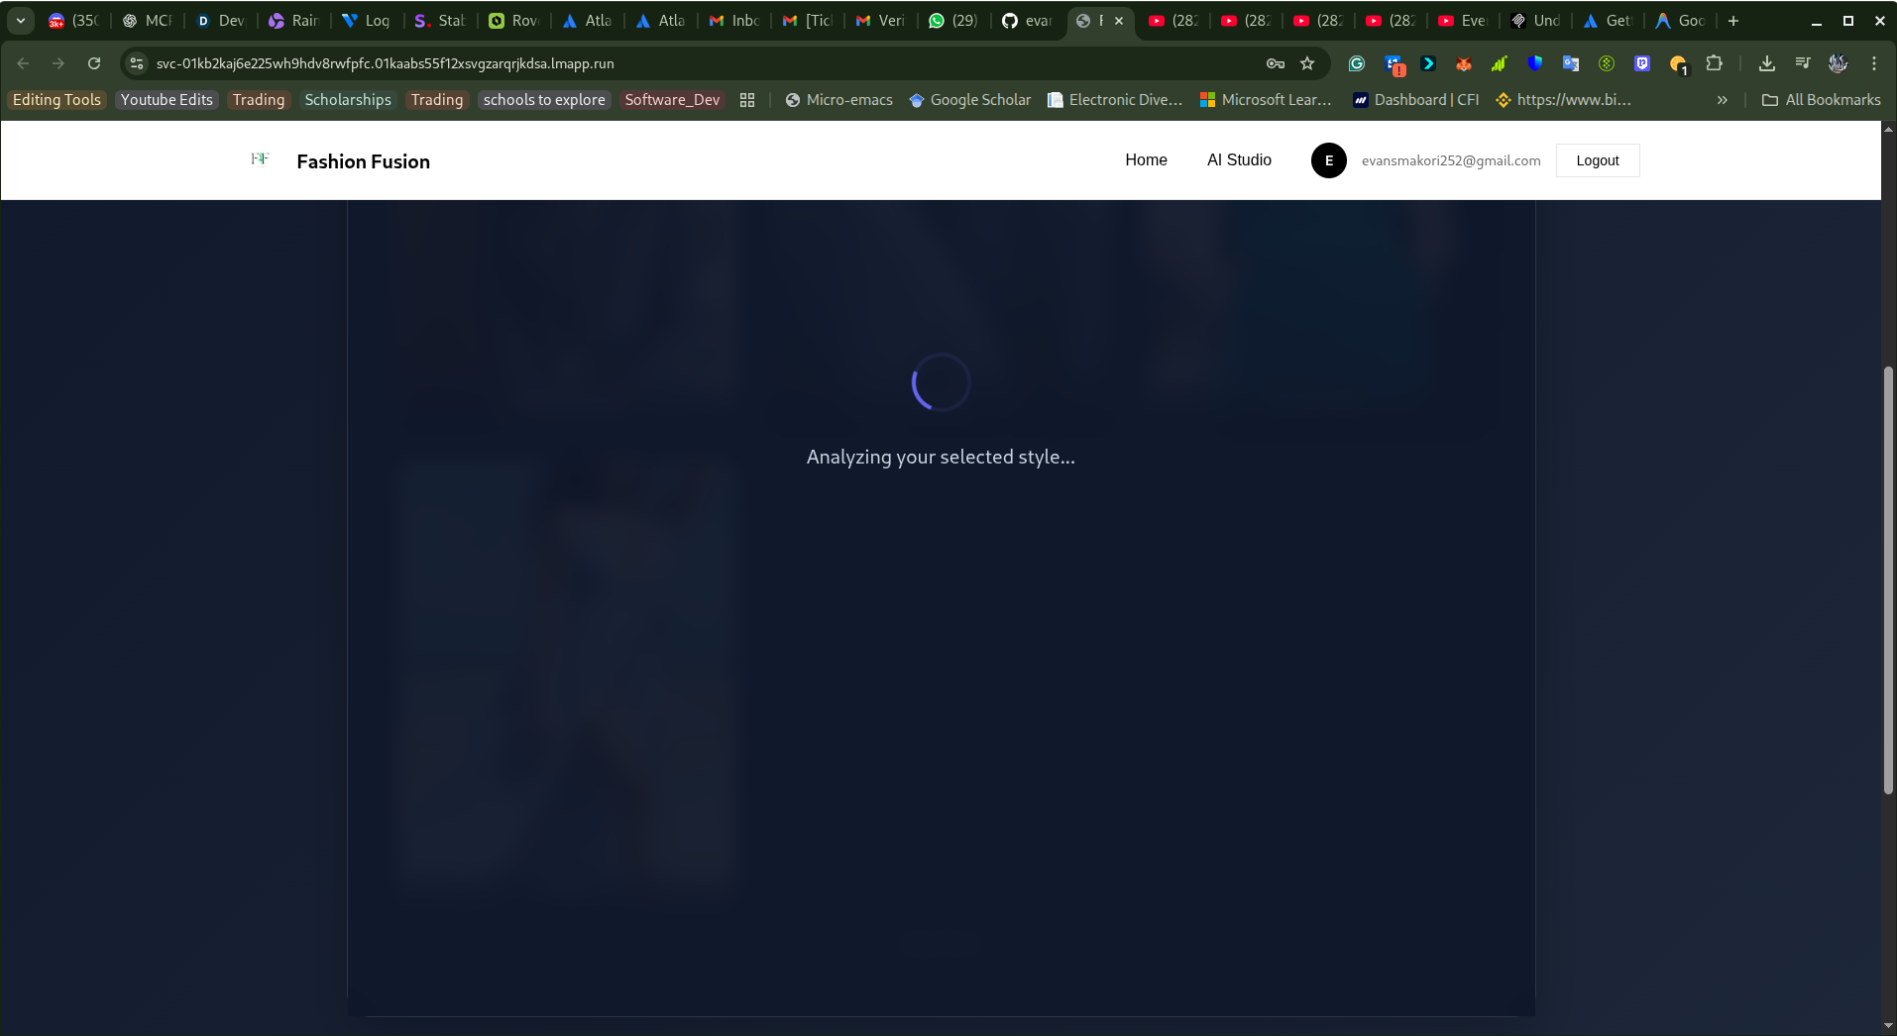The width and height of the screenshot is (1897, 1036).
Task: Bookmark this page with the star
Action: 1307,63
